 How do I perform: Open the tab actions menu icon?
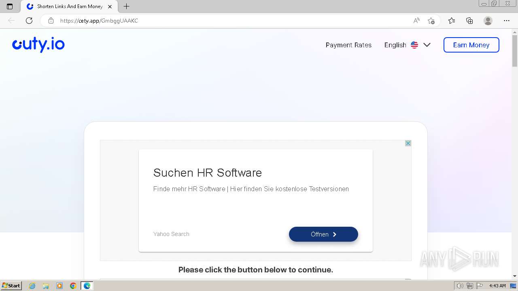tap(10, 6)
